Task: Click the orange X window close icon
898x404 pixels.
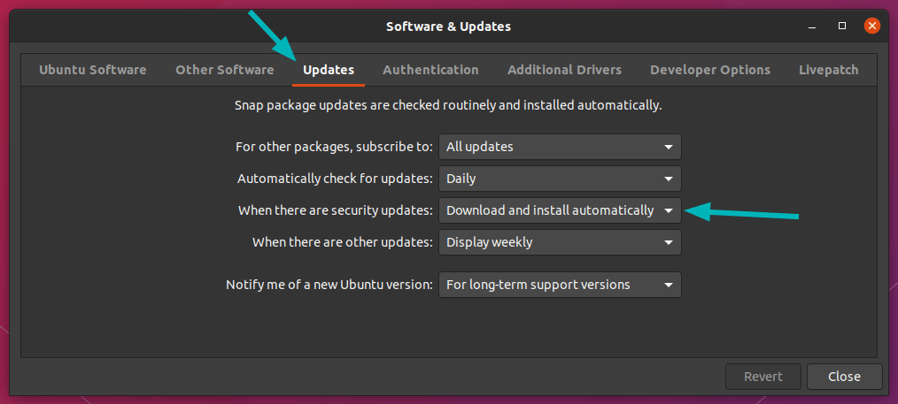Action: tap(872, 27)
